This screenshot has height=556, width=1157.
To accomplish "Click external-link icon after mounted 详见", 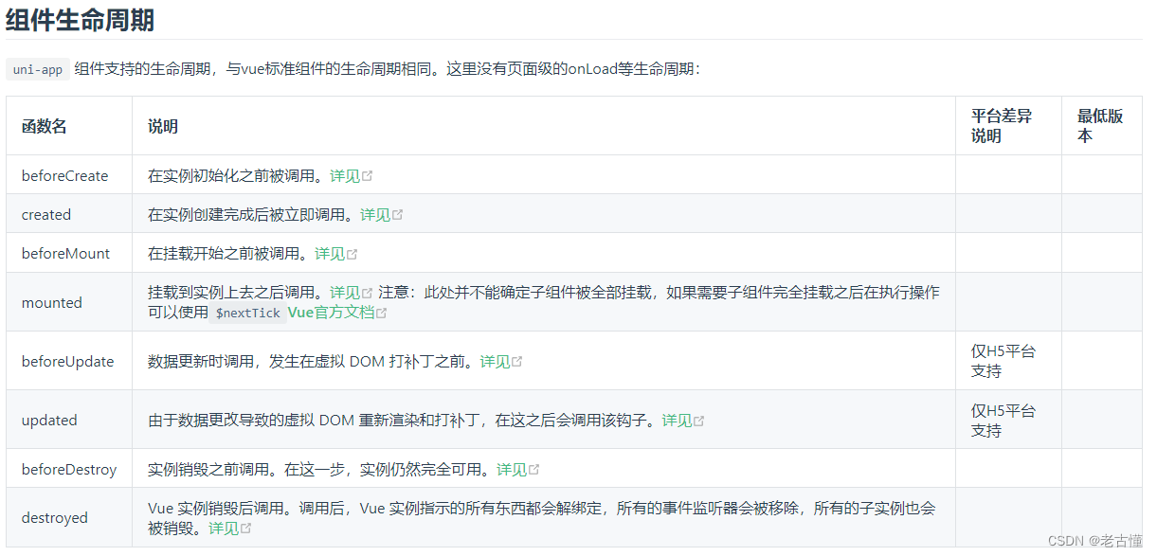I will pos(368,293).
